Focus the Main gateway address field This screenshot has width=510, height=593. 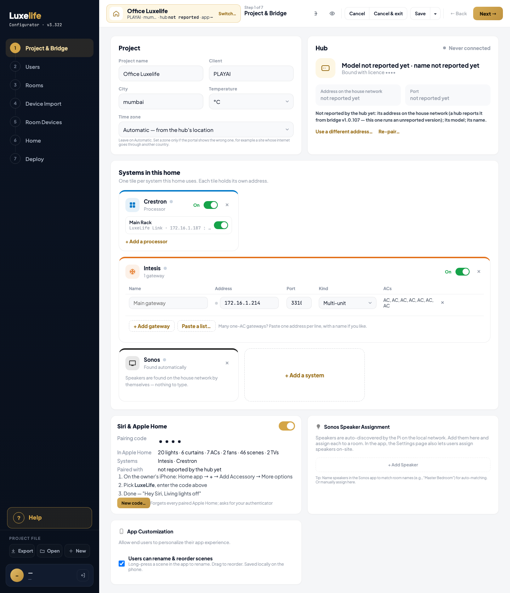click(x=249, y=303)
